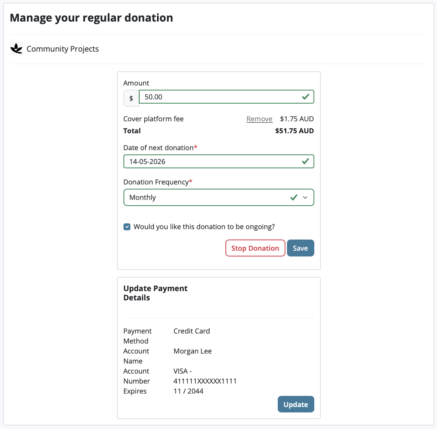Click the dollar sign prefix beside Amount
Image resolution: width=437 pixels, height=429 pixels.
[x=131, y=98]
